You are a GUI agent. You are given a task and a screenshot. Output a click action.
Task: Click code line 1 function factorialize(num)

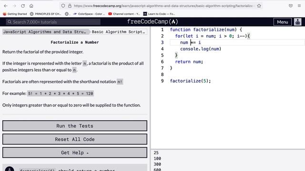click(x=206, y=29)
